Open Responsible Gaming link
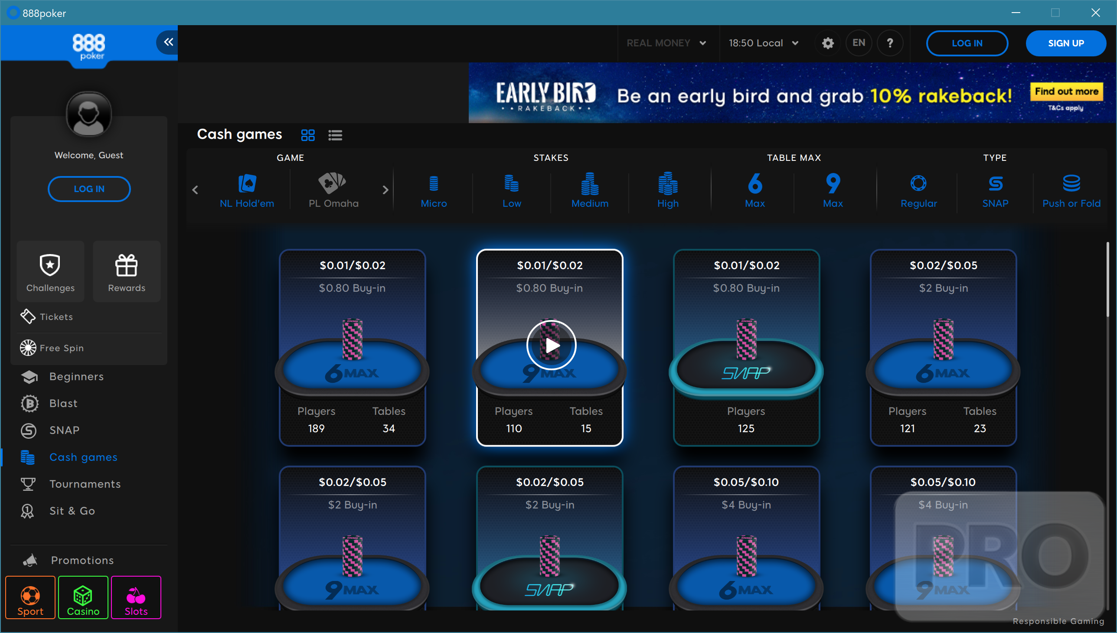1117x633 pixels. 1058,621
